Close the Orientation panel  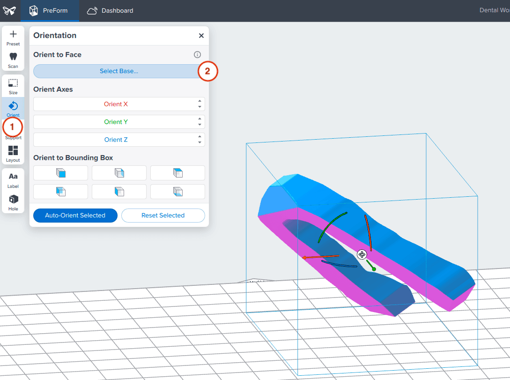point(201,36)
